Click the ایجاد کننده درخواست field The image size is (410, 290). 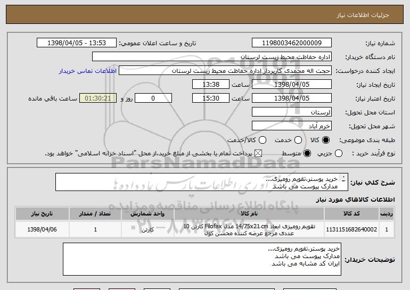pyautogui.click(x=225, y=71)
